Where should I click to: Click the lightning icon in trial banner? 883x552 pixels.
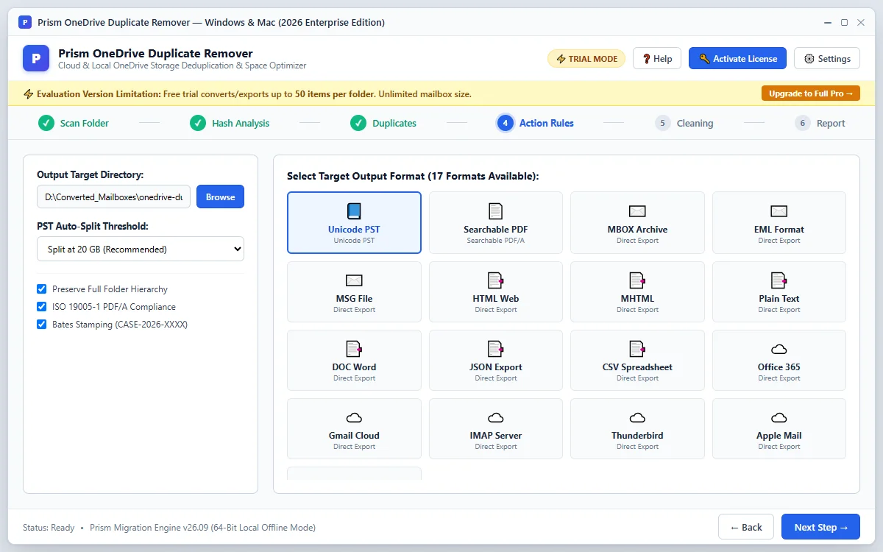29,94
